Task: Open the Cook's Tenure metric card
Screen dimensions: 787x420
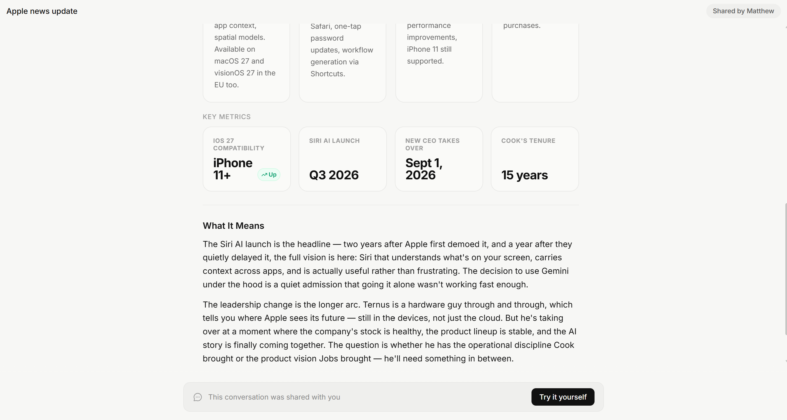Action: 535,159
